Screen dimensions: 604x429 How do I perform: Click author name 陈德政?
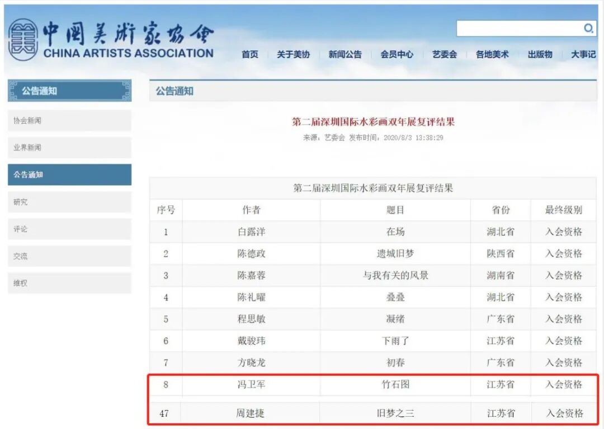[x=251, y=253]
